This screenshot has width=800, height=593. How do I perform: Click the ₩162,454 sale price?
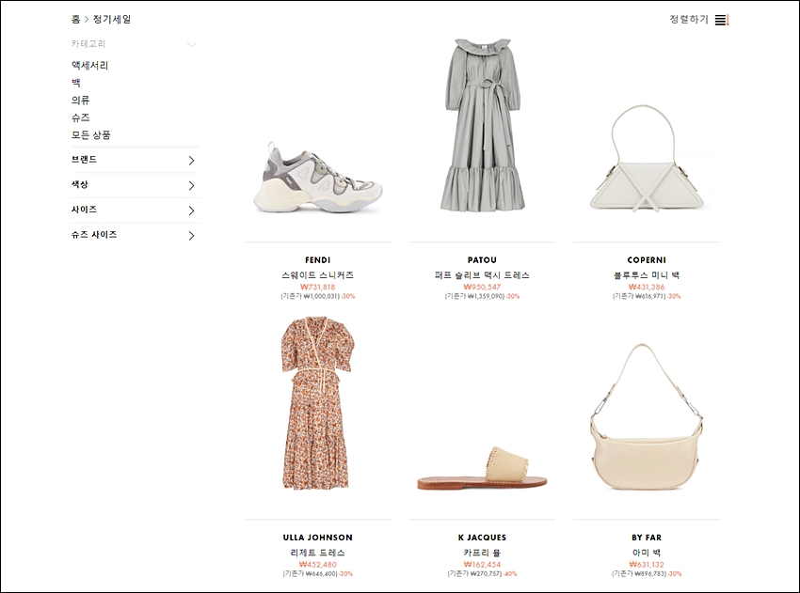(482, 565)
